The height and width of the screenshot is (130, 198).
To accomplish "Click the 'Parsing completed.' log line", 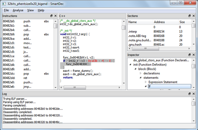I will 15,106.
